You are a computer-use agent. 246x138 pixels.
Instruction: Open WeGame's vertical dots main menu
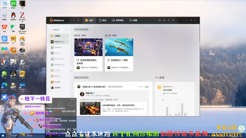tap(183, 20)
